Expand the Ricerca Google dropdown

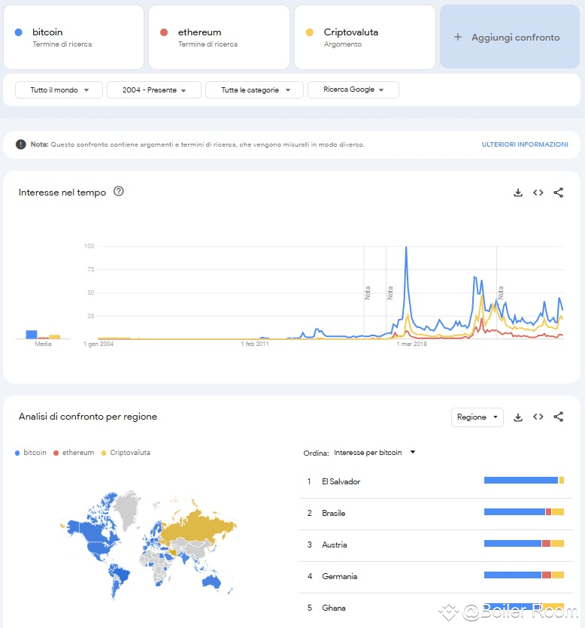tap(353, 89)
